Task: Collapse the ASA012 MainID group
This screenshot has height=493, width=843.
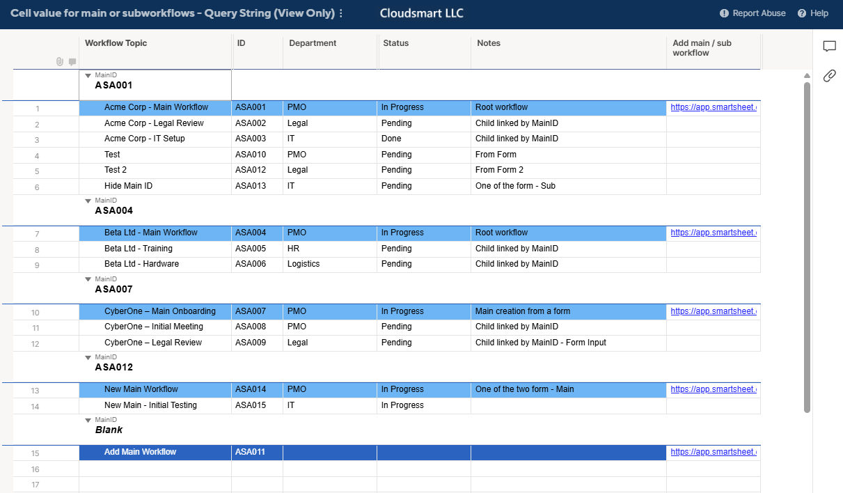Action: point(88,357)
